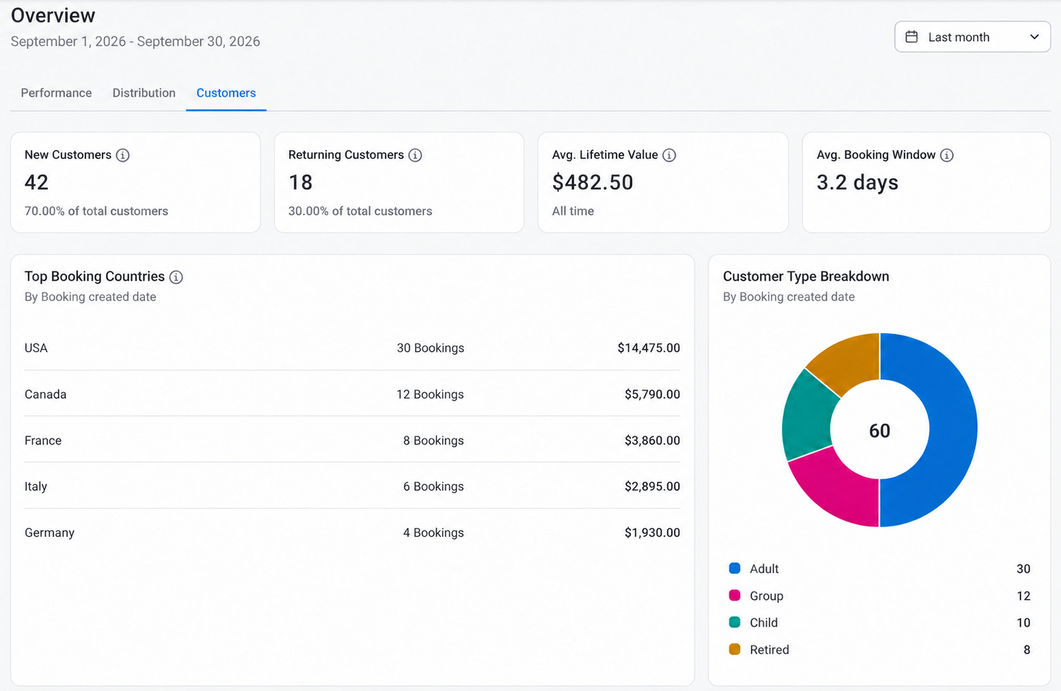1061x691 pixels.
Task: Click the info icon beside Returning Customers
Action: click(415, 155)
